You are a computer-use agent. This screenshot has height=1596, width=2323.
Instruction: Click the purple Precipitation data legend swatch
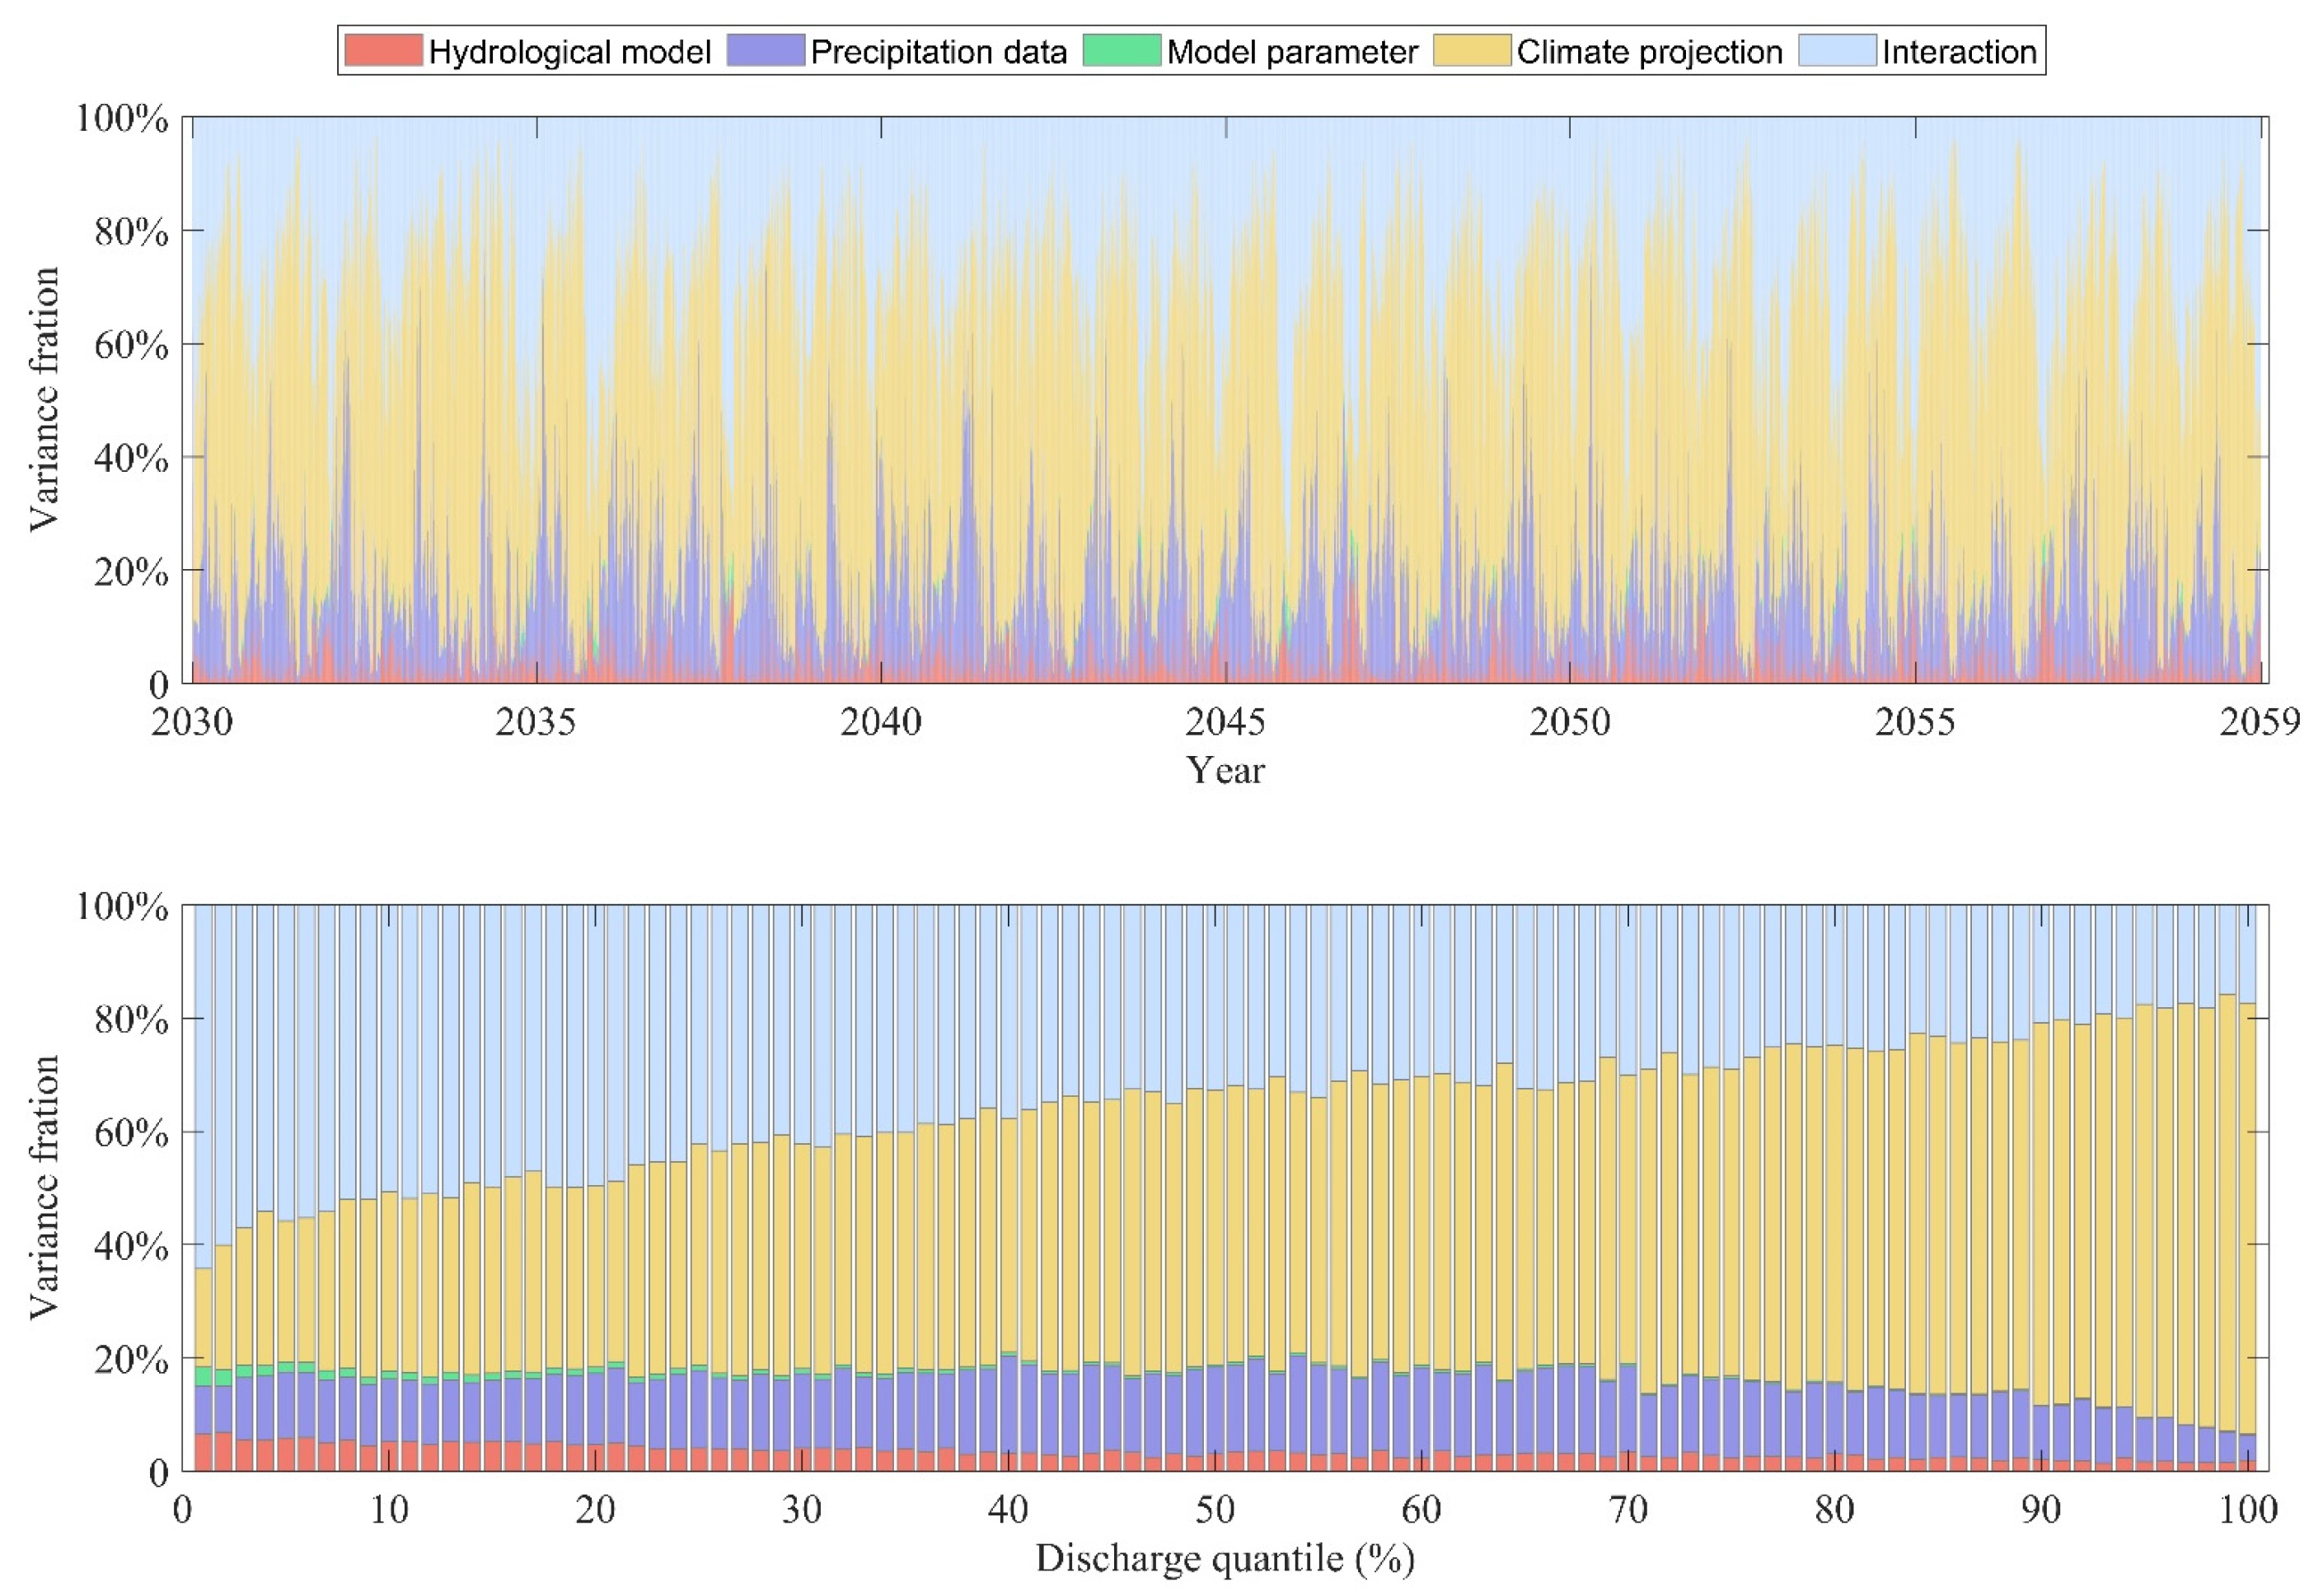click(766, 51)
